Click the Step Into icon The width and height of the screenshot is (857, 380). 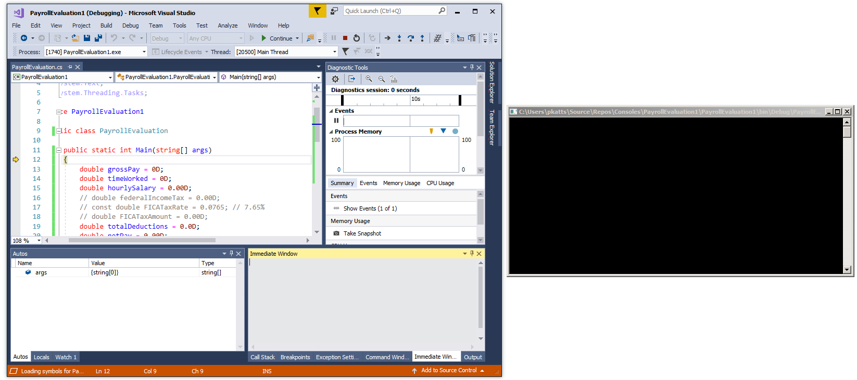pos(399,38)
